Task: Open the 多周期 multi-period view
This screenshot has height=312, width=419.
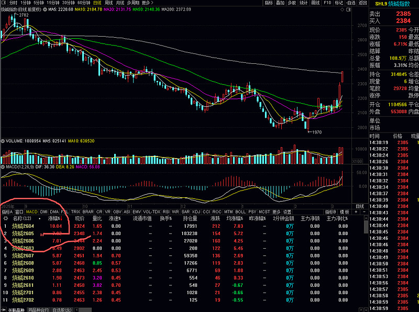Action: [133, 3]
